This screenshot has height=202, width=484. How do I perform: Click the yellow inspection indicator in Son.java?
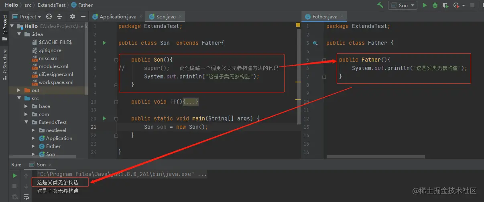(298, 25)
